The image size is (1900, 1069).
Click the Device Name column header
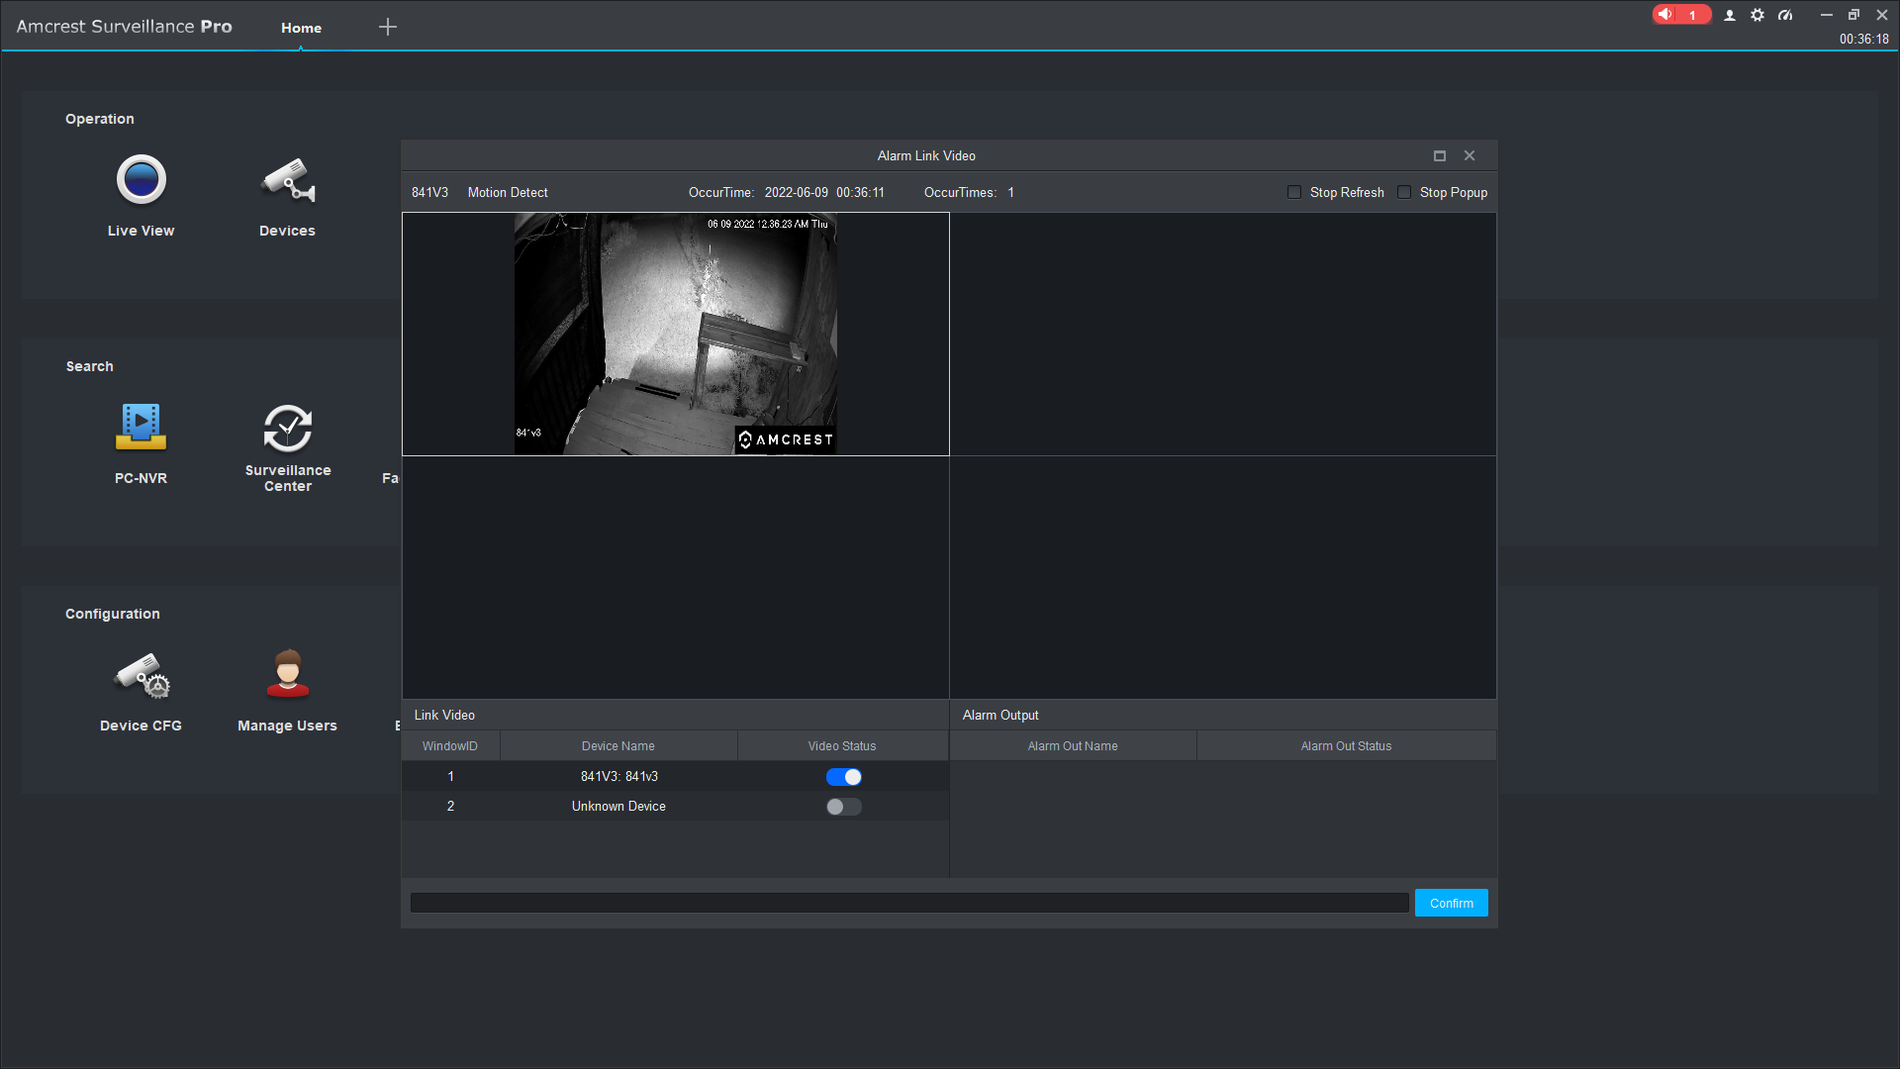pos(618,746)
